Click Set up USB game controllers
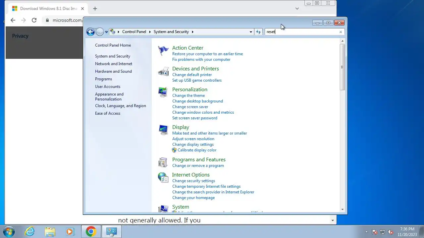The width and height of the screenshot is (424, 238). 197,80
